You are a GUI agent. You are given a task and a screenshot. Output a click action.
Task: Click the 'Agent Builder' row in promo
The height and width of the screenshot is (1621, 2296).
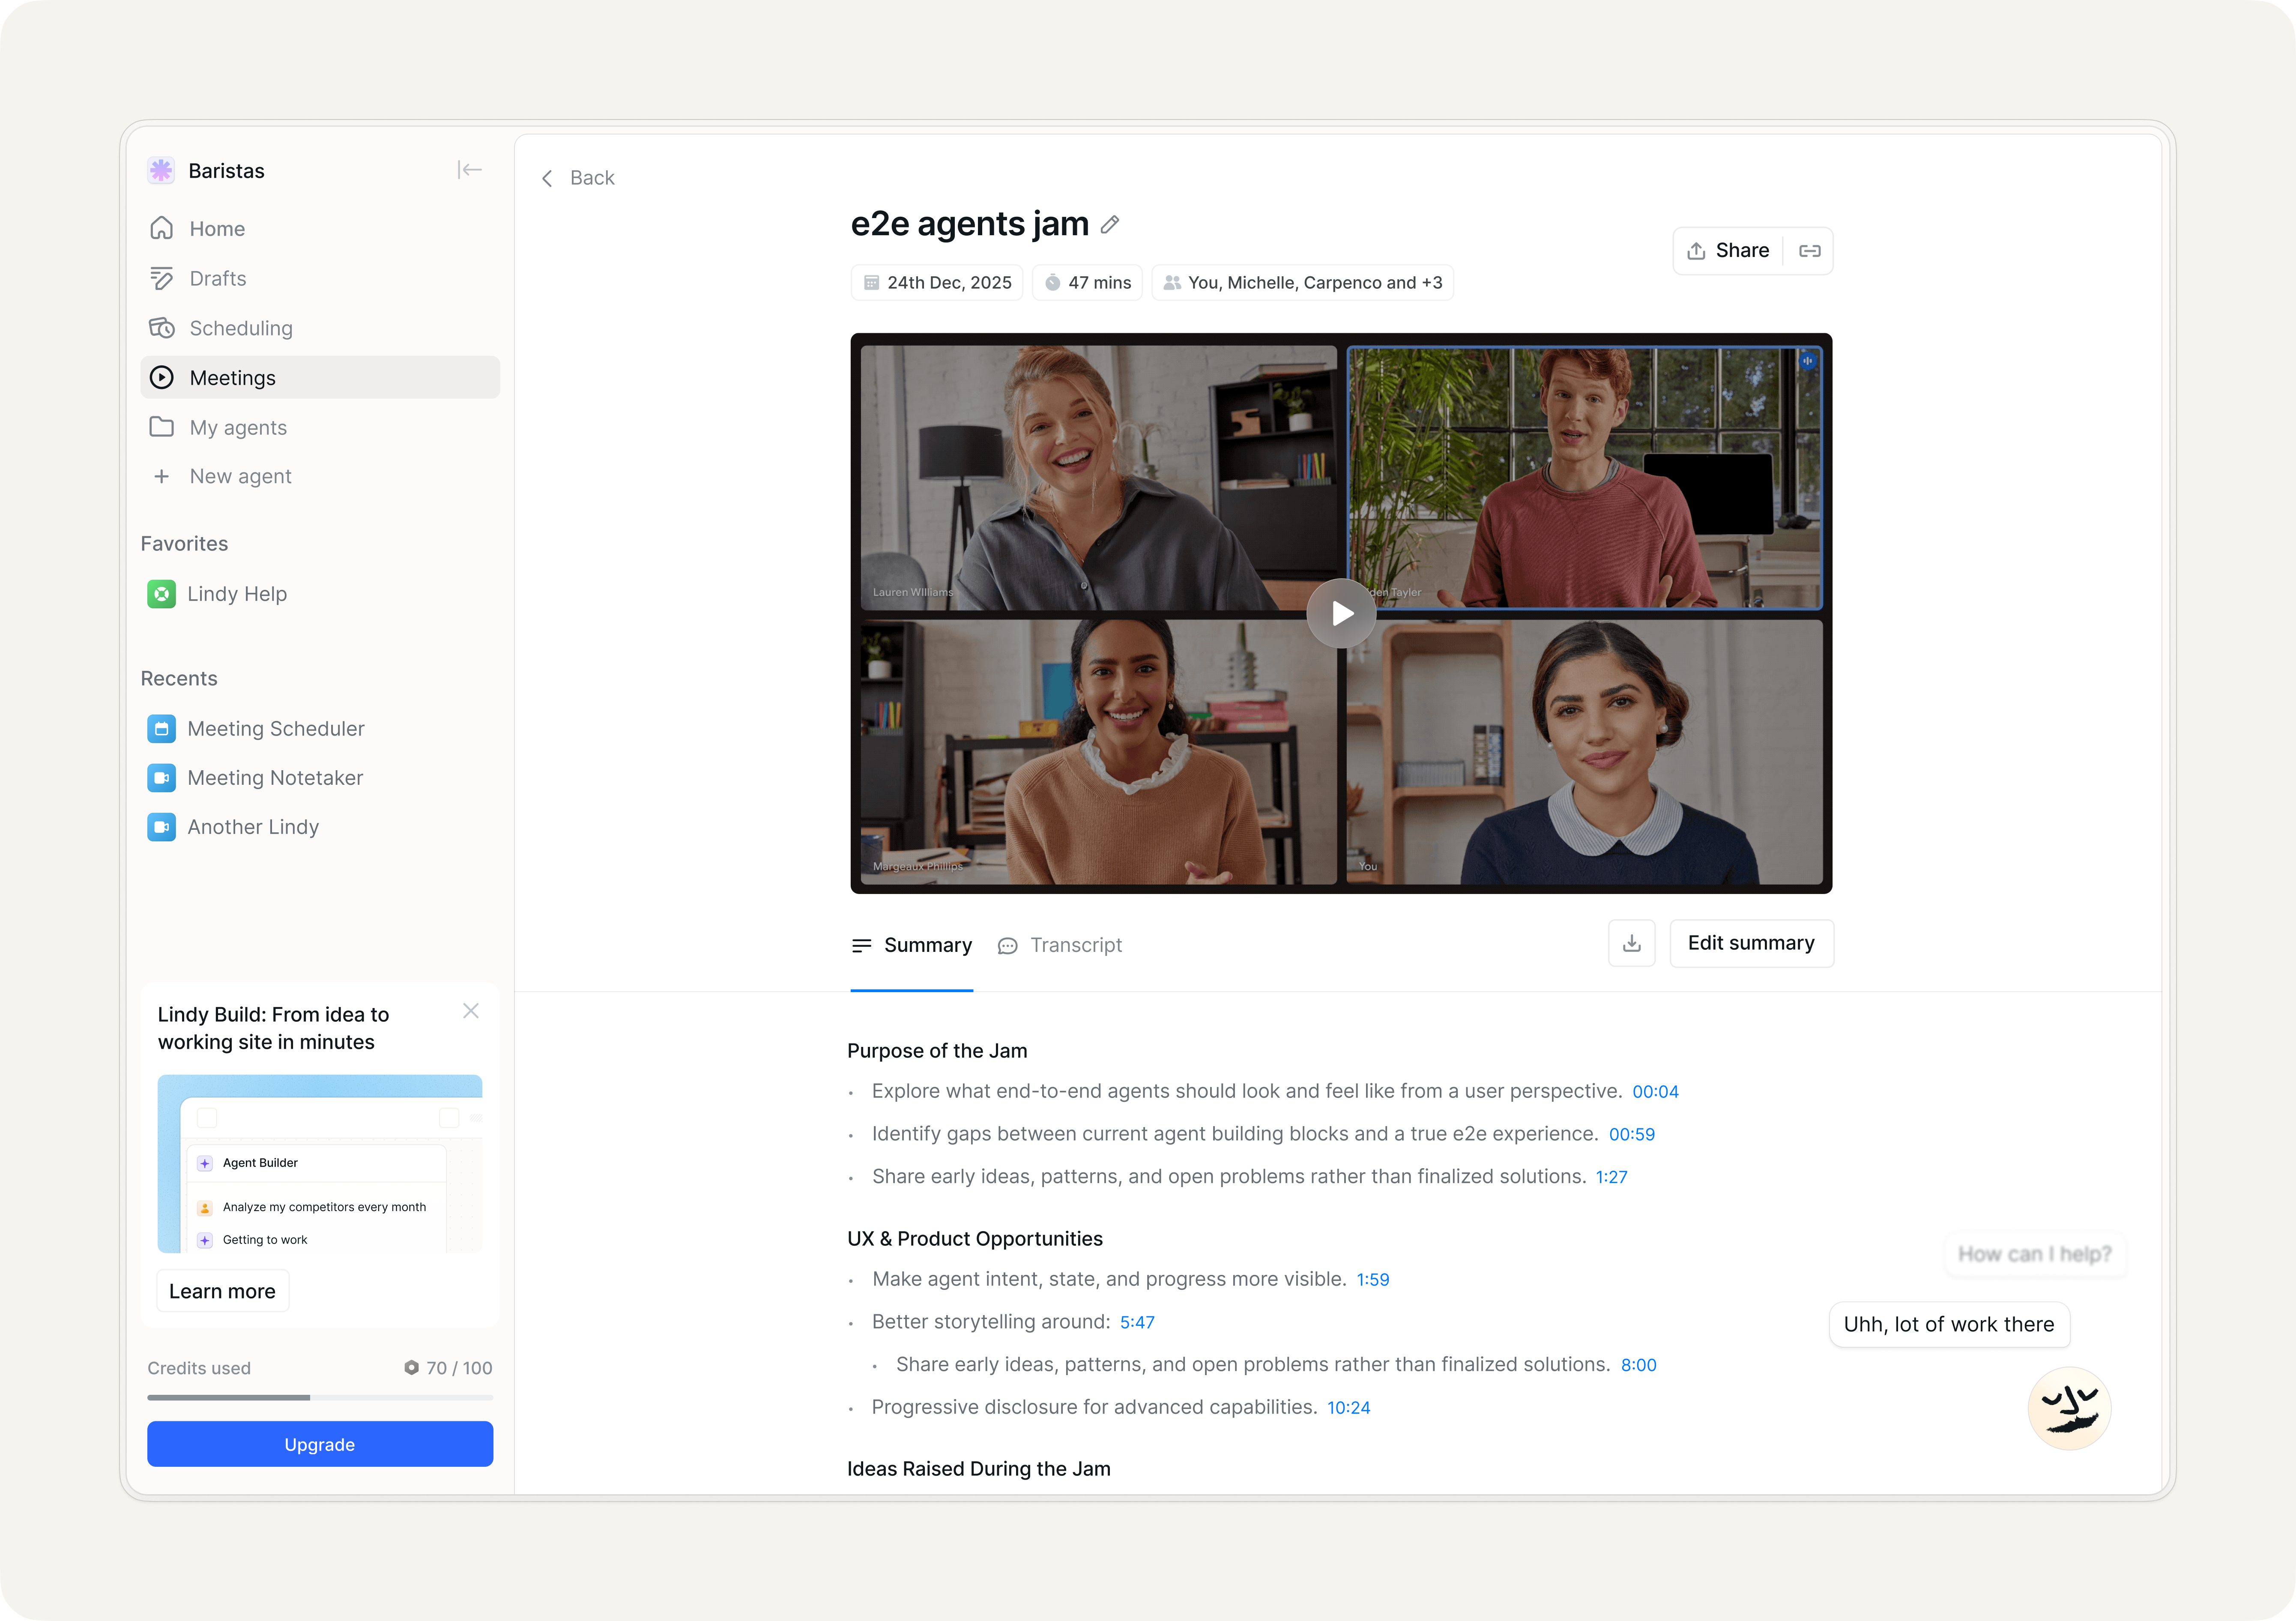316,1163
